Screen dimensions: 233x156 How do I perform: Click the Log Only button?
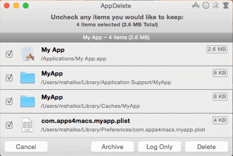160,147
